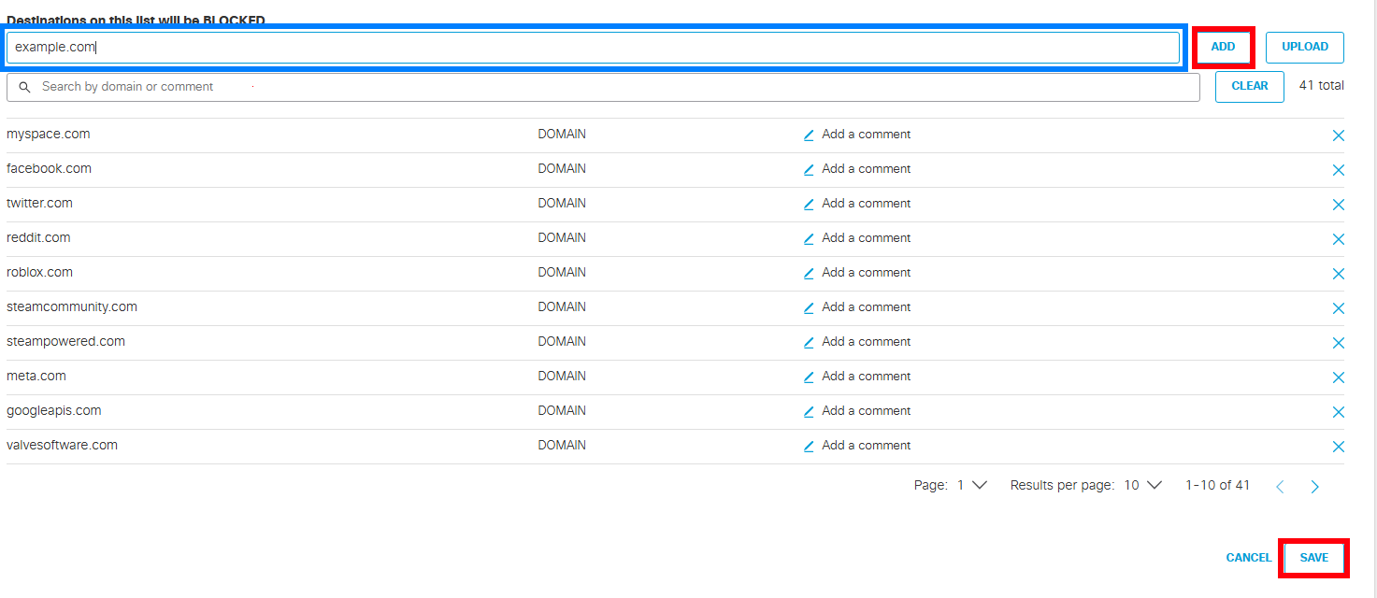Add a comment for twitter.com
The width and height of the screenshot is (1377, 598).
pos(866,204)
